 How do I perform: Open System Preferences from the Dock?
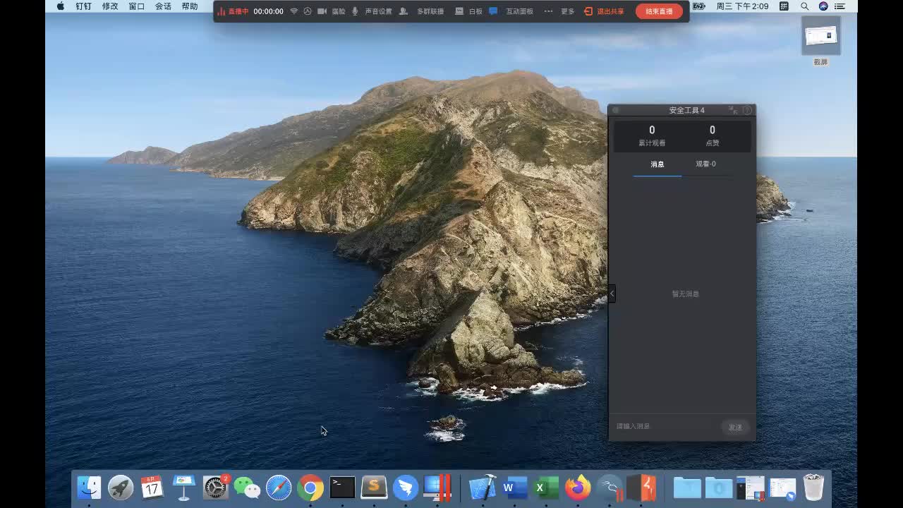pyautogui.click(x=215, y=487)
